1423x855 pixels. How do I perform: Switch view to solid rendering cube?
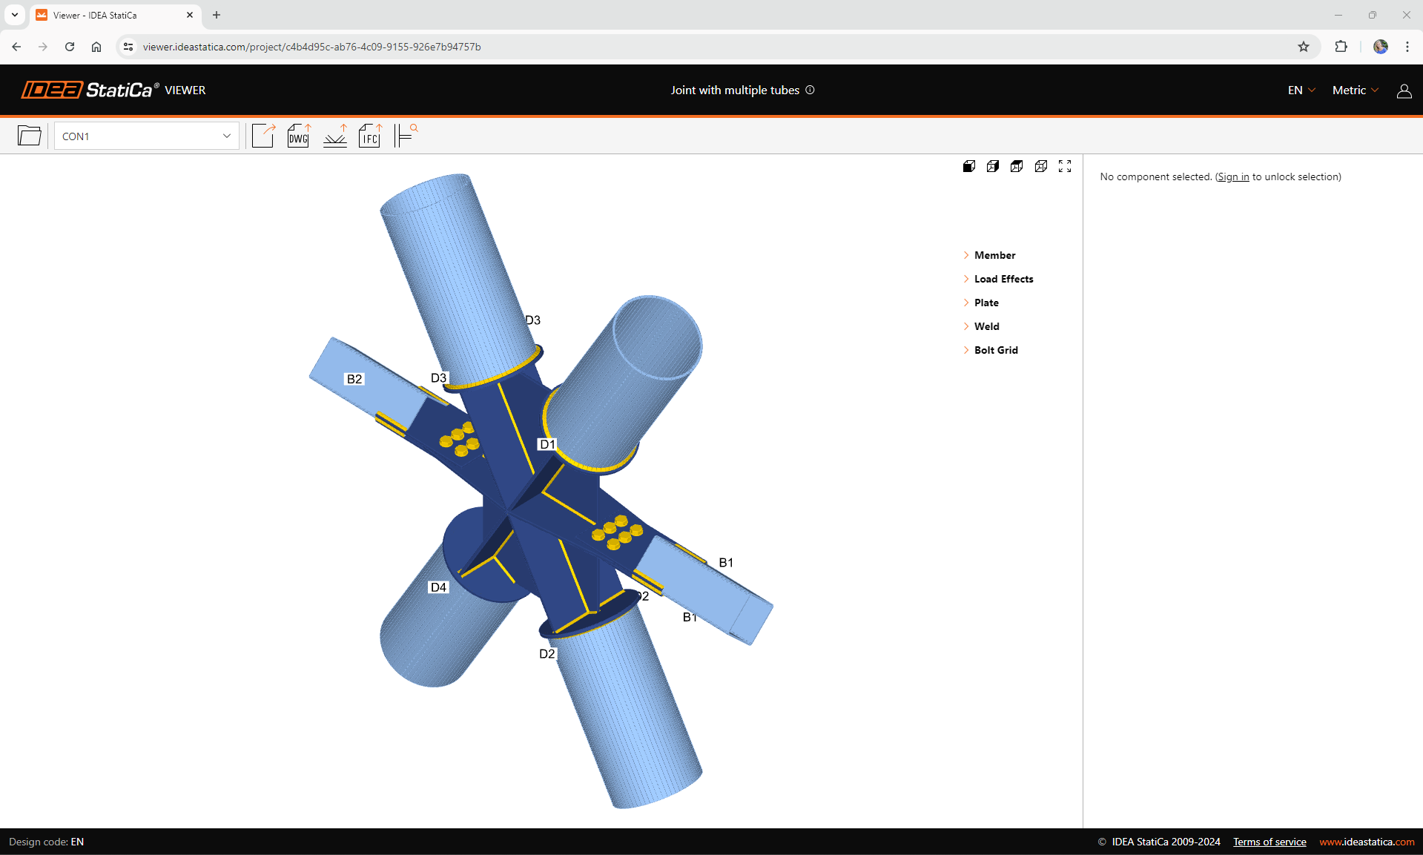click(968, 166)
